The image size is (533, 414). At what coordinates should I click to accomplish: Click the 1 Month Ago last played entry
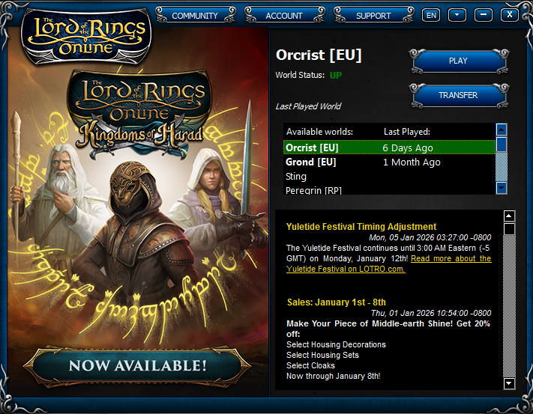tap(412, 162)
